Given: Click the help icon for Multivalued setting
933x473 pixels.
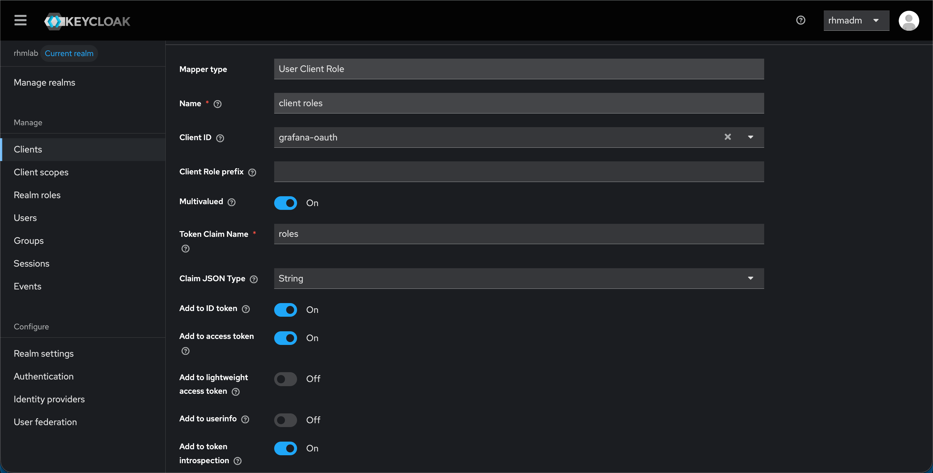Looking at the screenshot, I should (231, 202).
